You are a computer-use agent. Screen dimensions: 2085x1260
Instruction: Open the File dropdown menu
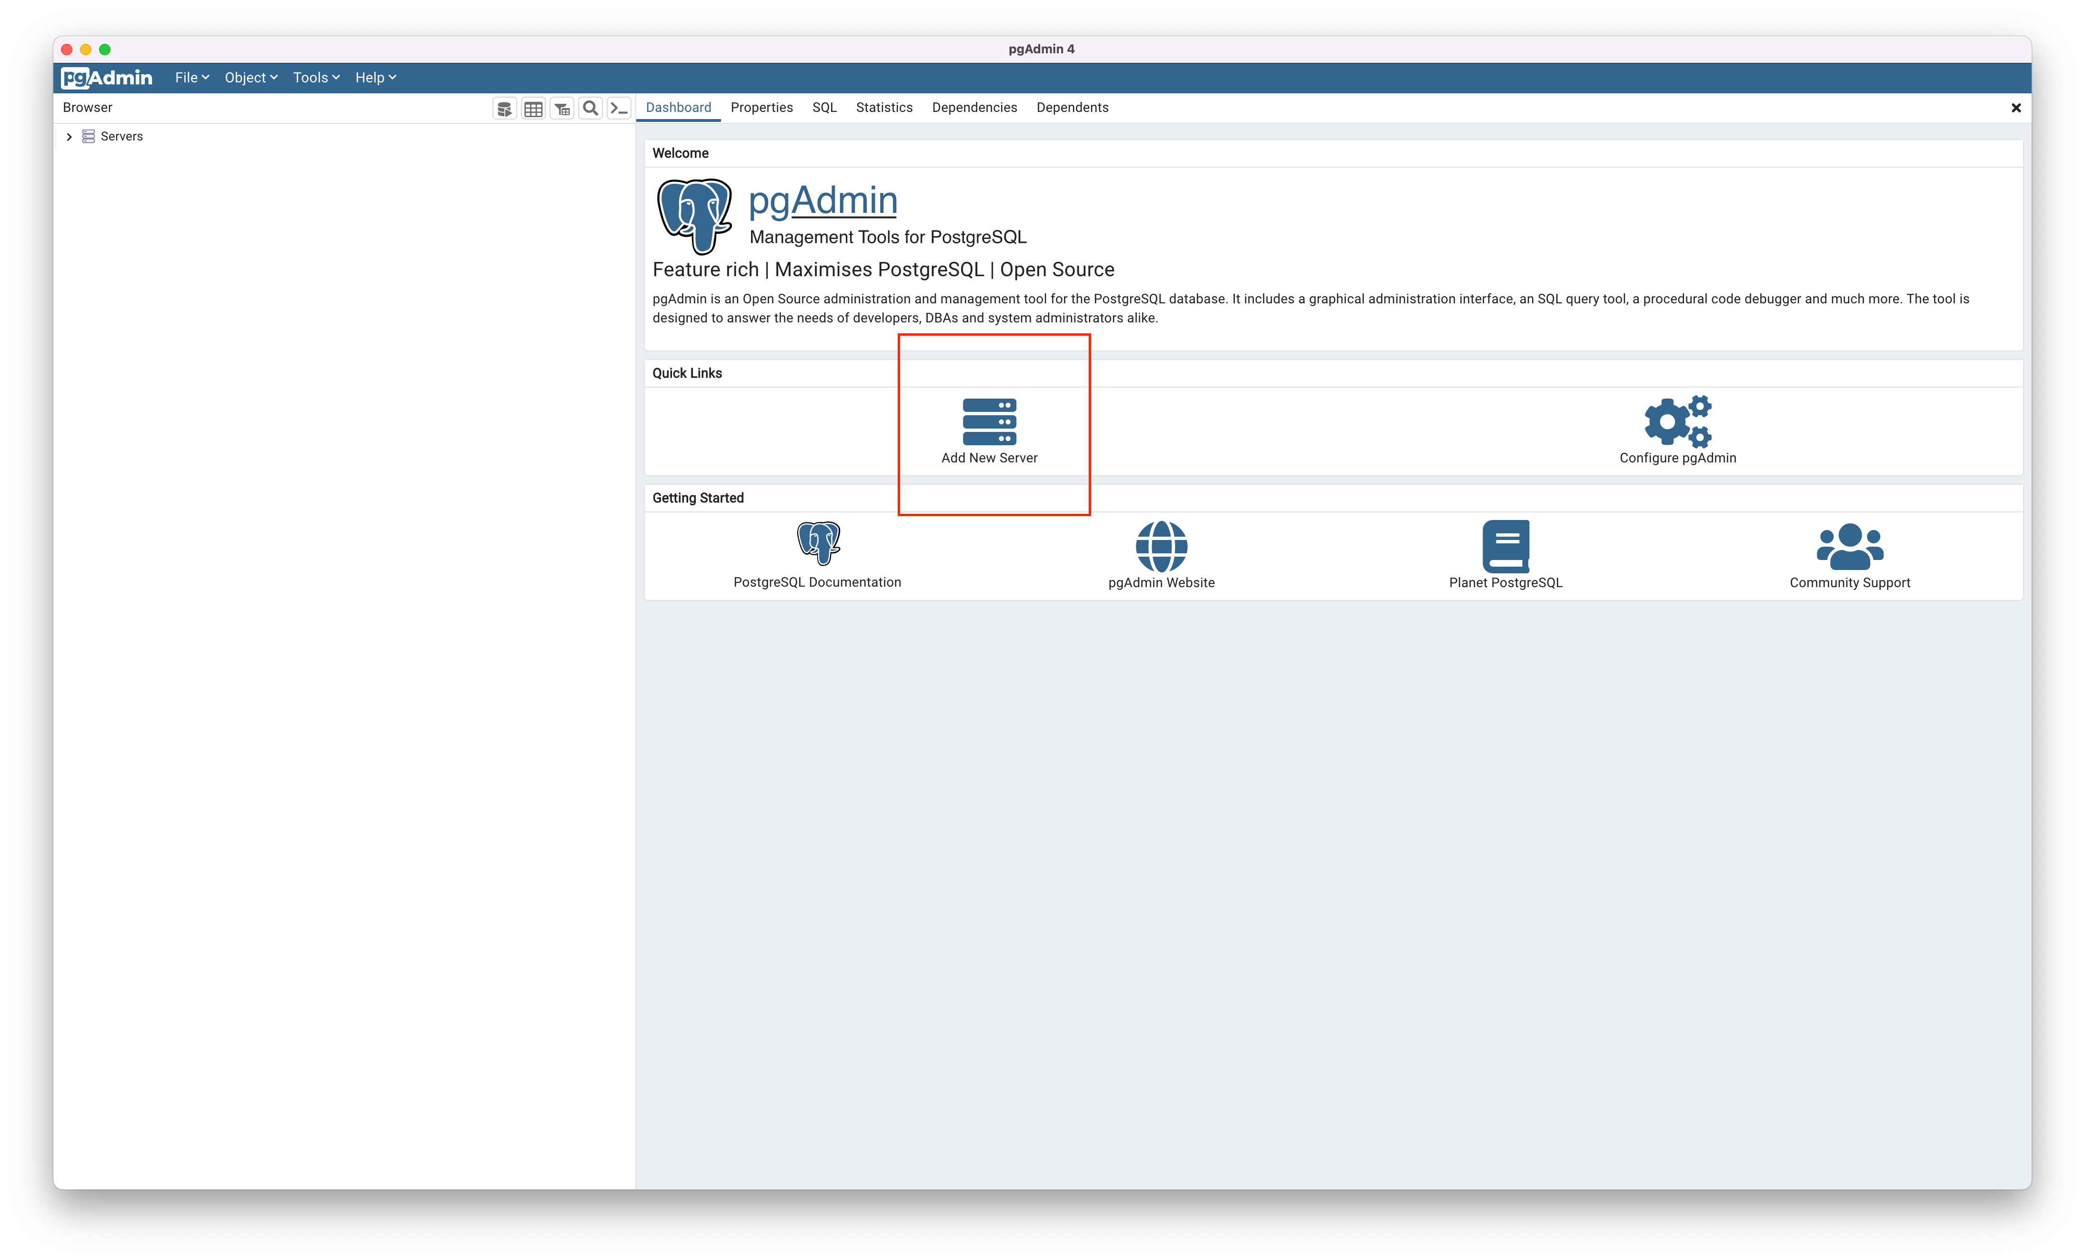point(191,77)
